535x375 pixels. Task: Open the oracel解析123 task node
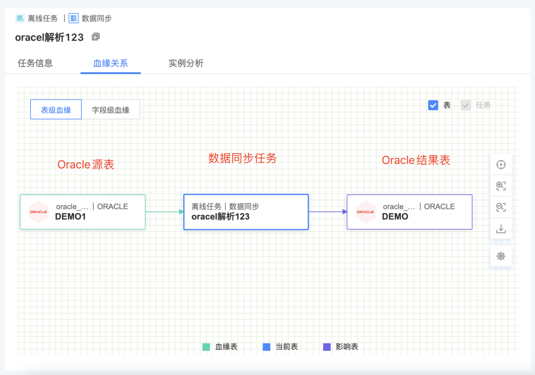246,212
